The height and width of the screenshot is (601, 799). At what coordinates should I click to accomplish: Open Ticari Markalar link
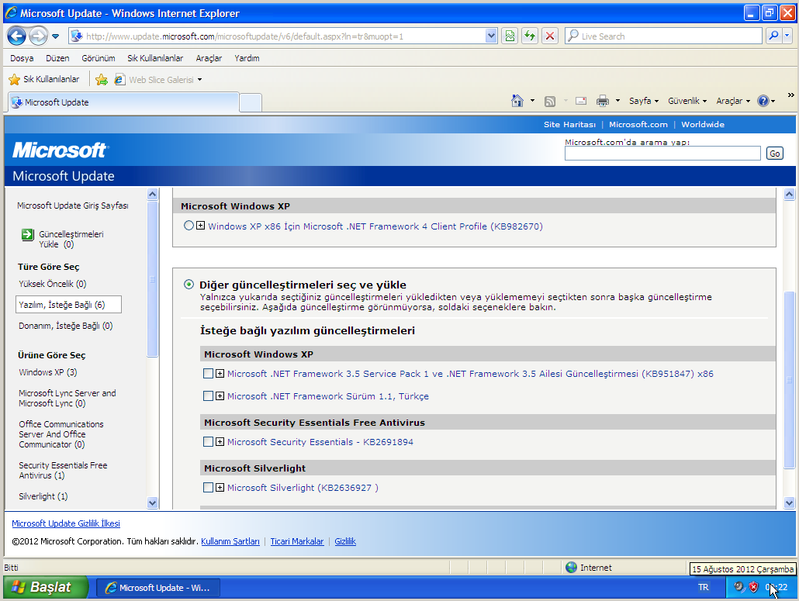tap(297, 541)
